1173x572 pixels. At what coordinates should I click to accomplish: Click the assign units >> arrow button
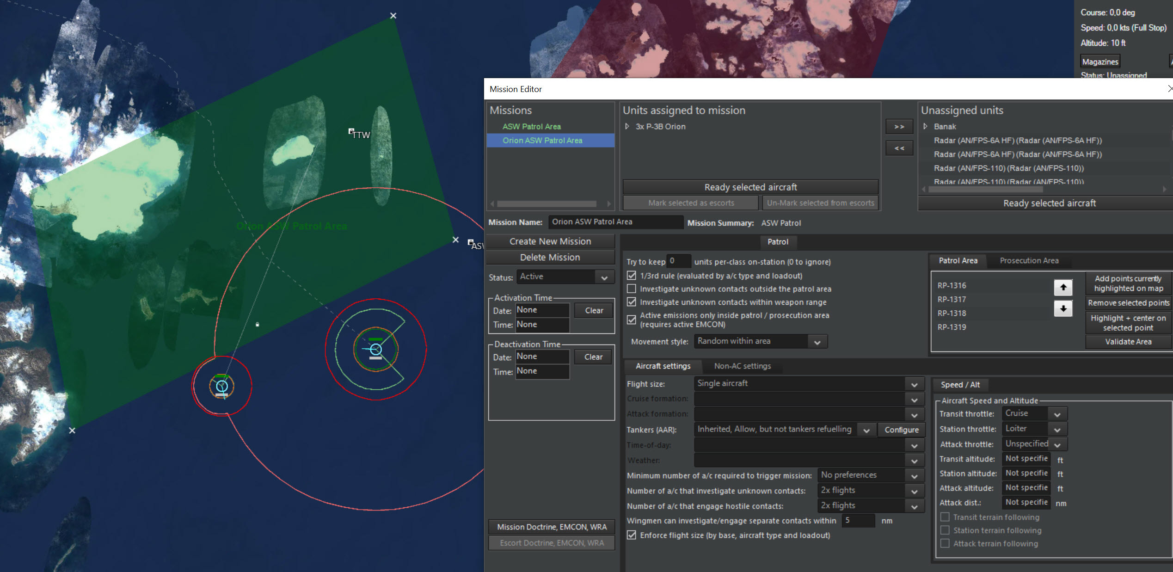click(899, 127)
